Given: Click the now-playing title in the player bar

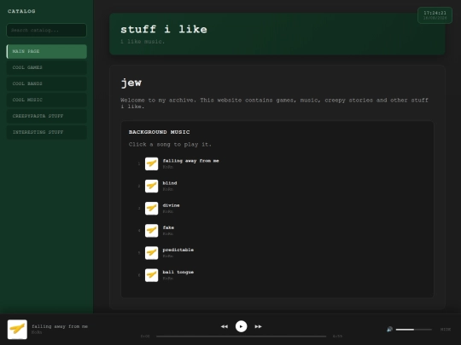Looking at the screenshot, I should (60, 326).
